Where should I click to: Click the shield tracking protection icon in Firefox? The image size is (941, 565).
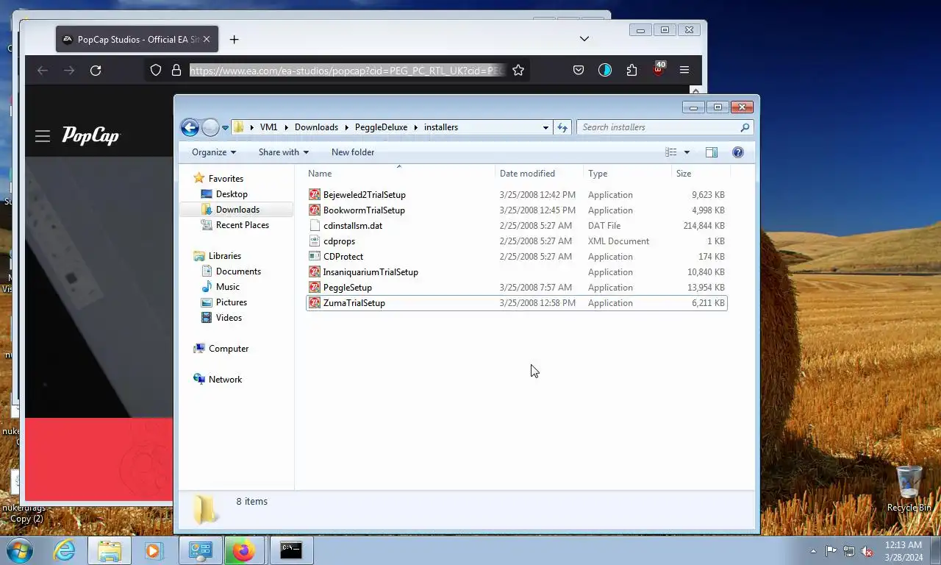[156, 71]
